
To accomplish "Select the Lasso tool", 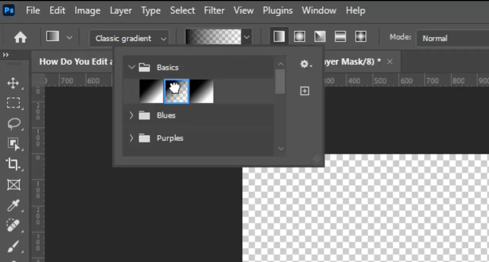I will coord(13,124).
